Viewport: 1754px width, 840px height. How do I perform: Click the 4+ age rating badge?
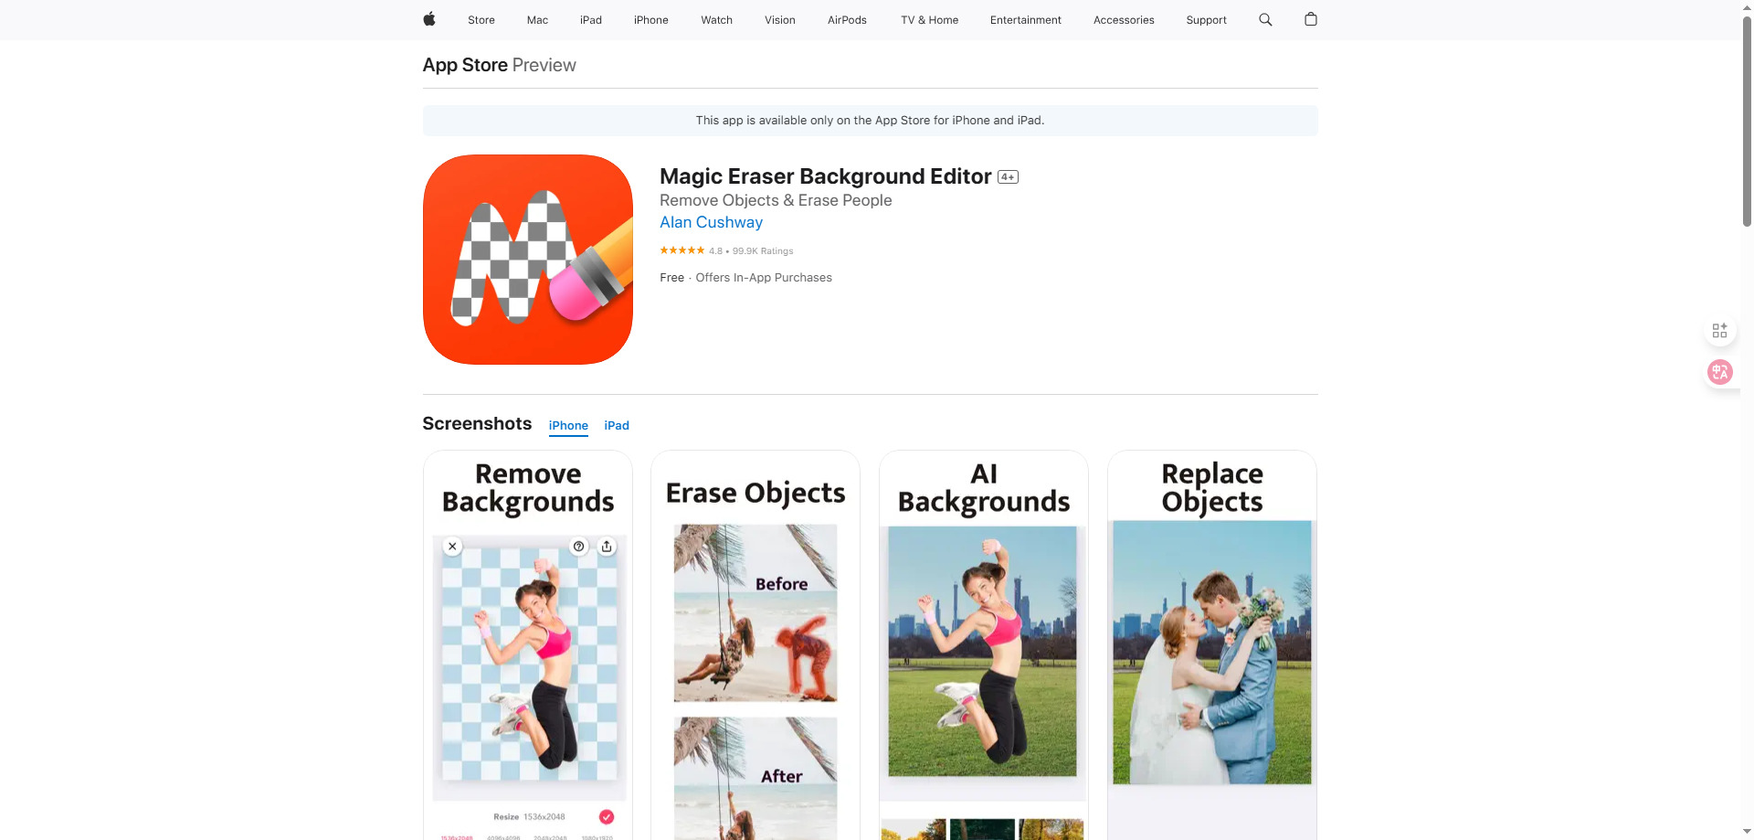pos(1008,177)
